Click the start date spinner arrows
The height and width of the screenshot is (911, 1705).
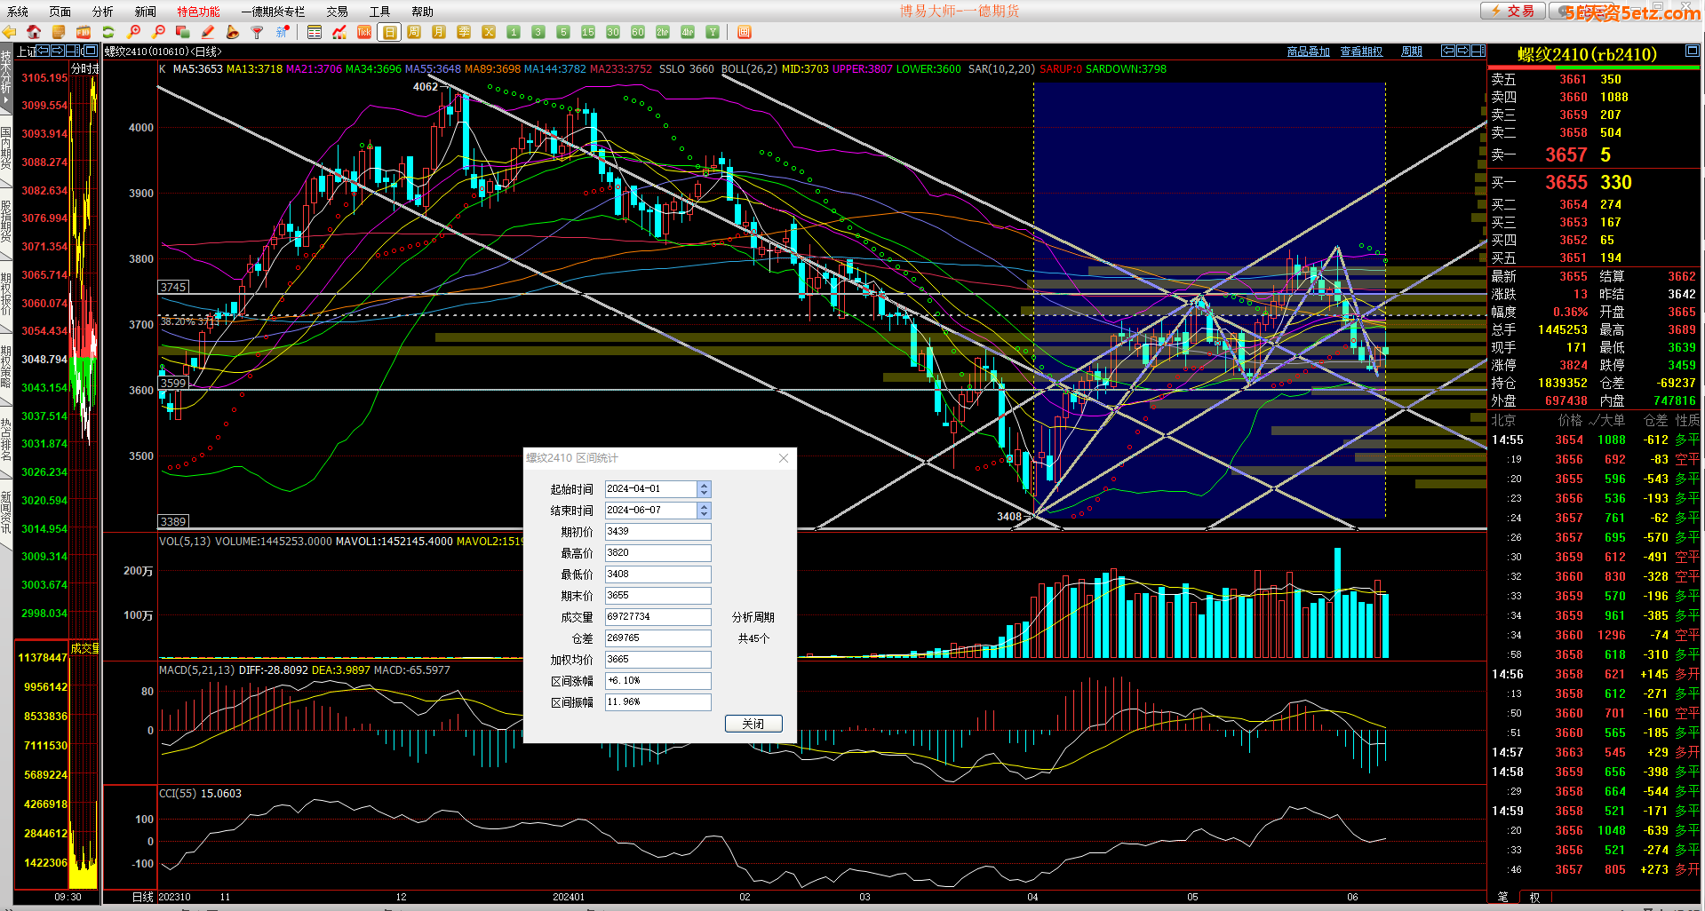(x=704, y=489)
